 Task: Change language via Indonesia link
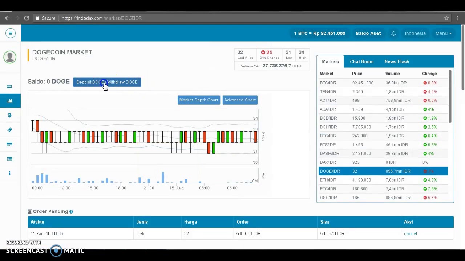(x=415, y=33)
